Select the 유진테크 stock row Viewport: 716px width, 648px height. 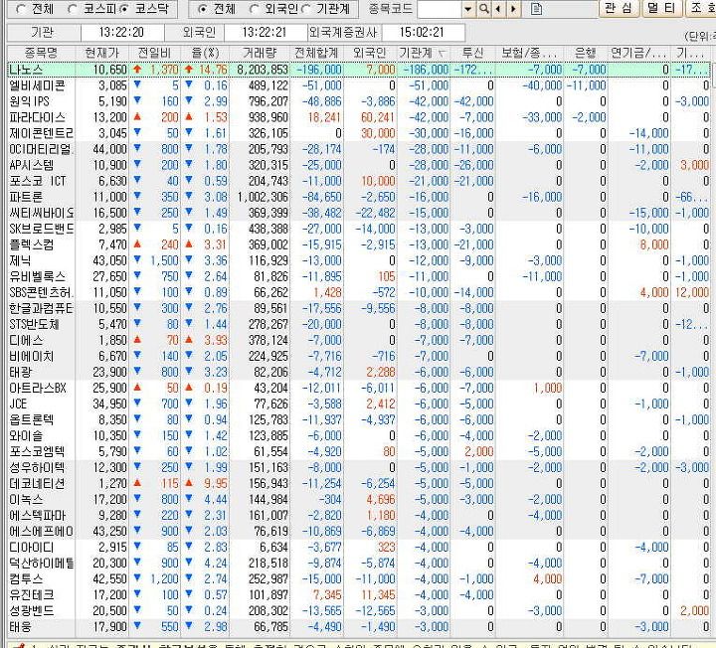(359, 595)
